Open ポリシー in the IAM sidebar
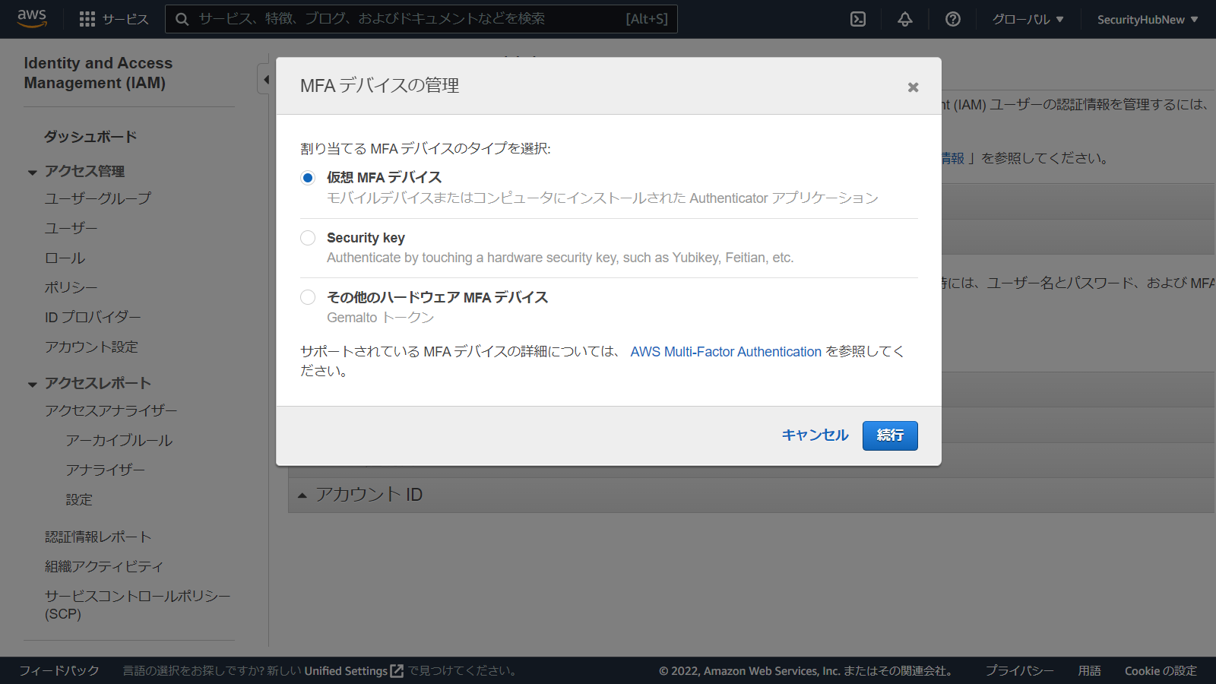Screen dimensions: 1216x684 point(71,287)
